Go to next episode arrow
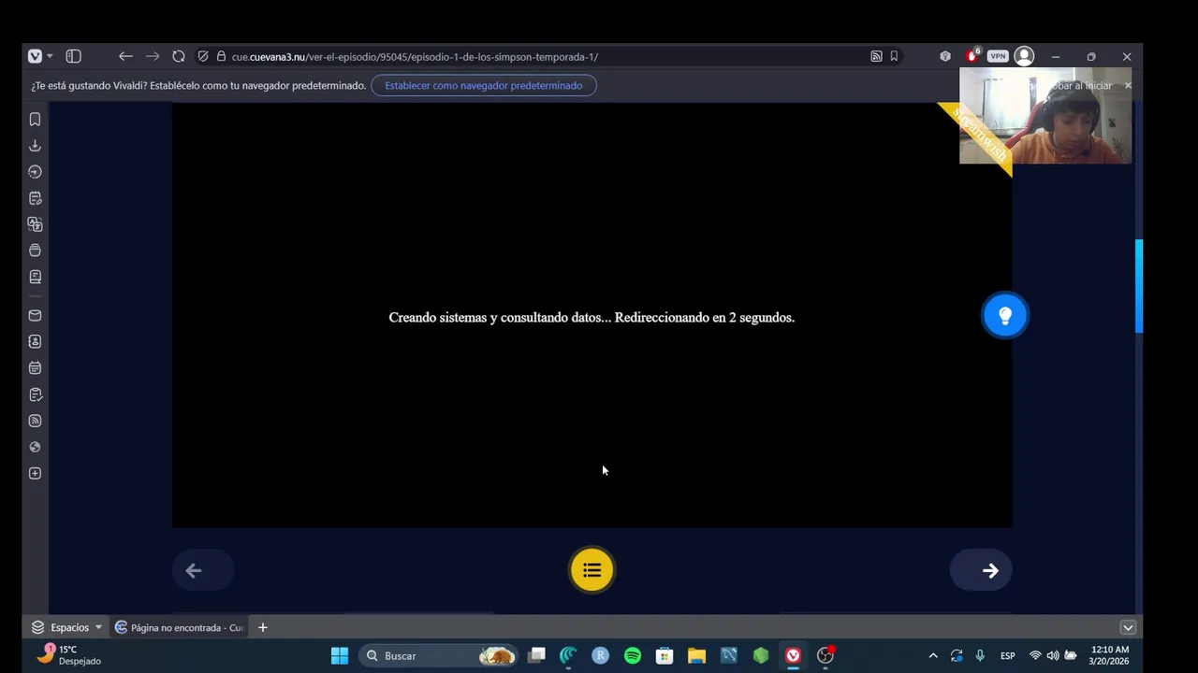The image size is (1198, 673). click(981, 570)
